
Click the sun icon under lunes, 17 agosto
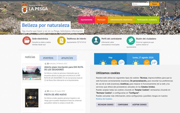coord(135,62)
